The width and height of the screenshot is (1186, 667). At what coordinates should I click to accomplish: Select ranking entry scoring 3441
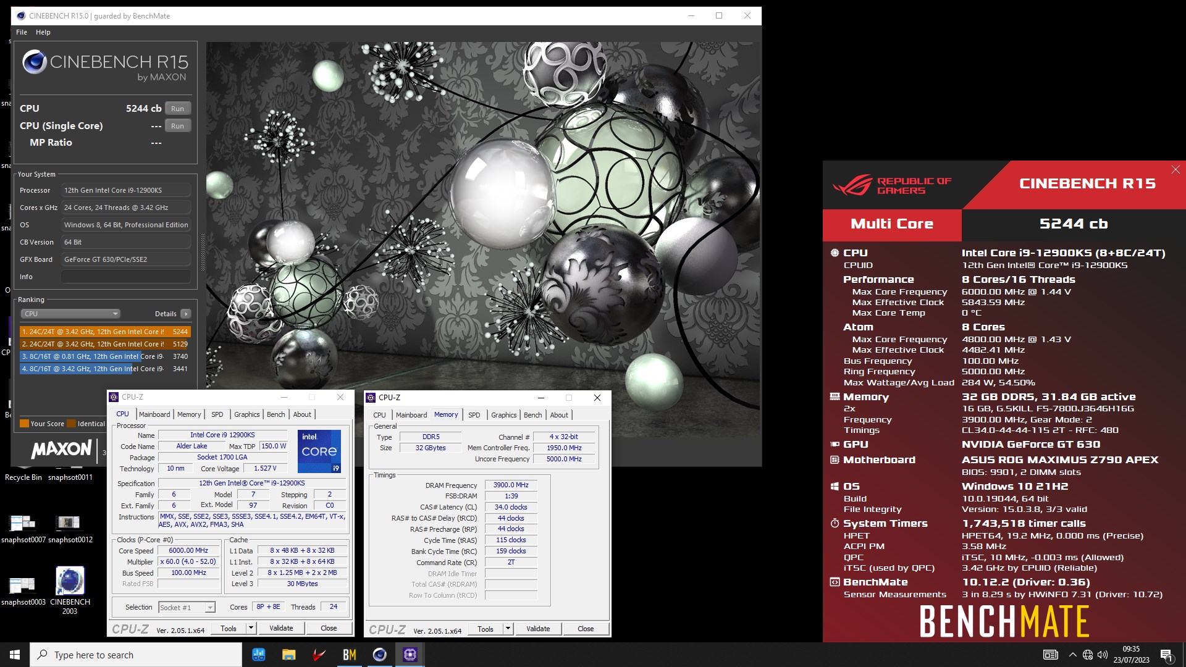click(x=105, y=369)
